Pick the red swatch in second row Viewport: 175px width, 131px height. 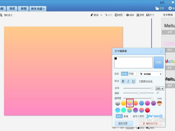(147, 110)
